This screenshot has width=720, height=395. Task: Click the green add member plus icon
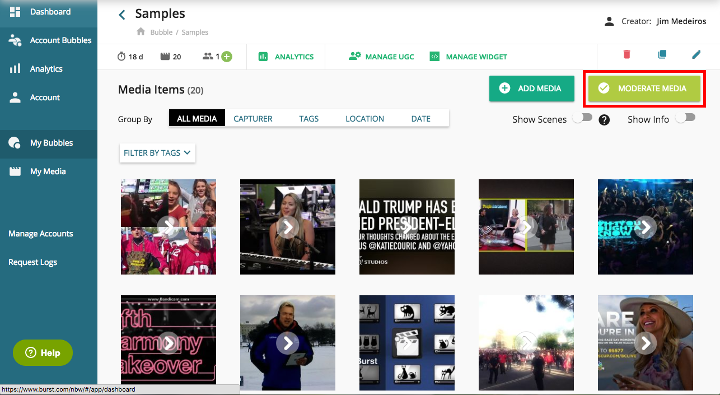click(226, 57)
